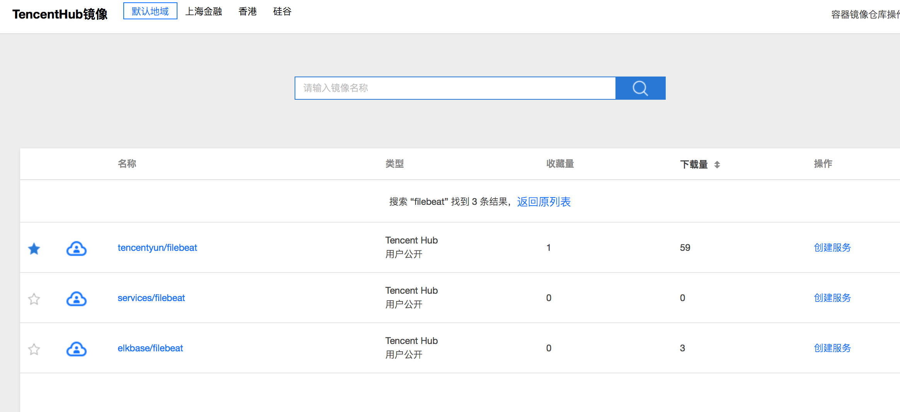This screenshot has width=900, height=412.
Task: Focus the image name search field
Action: click(455, 88)
